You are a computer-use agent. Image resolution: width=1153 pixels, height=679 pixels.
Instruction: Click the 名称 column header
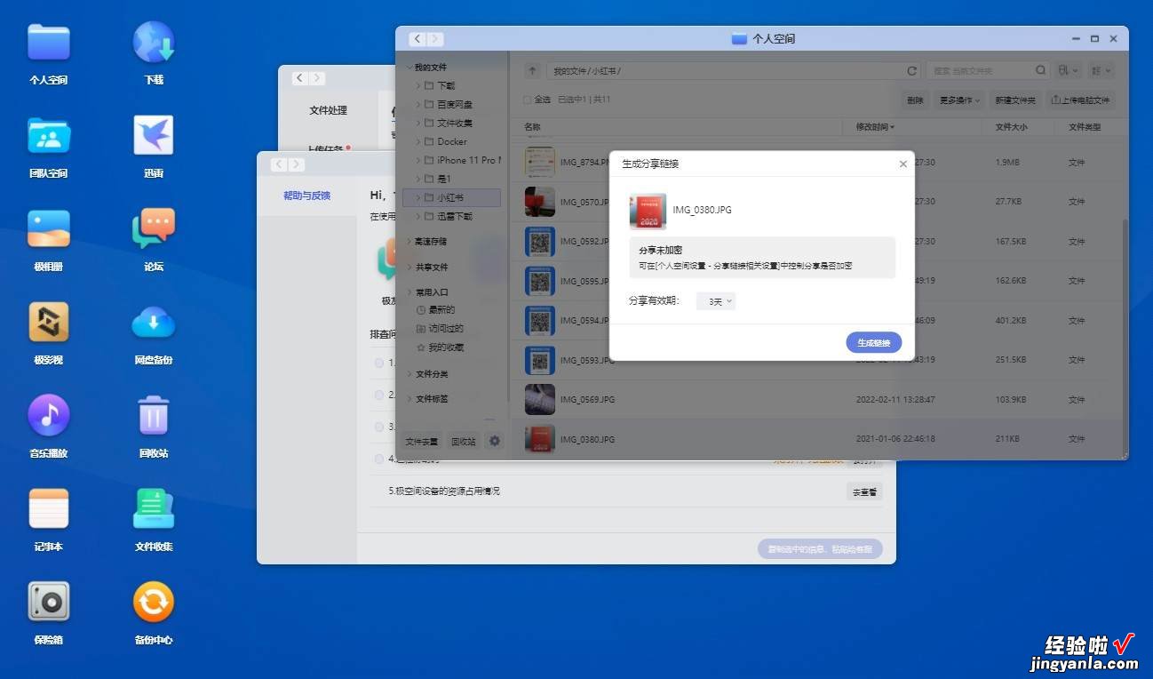click(532, 127)
